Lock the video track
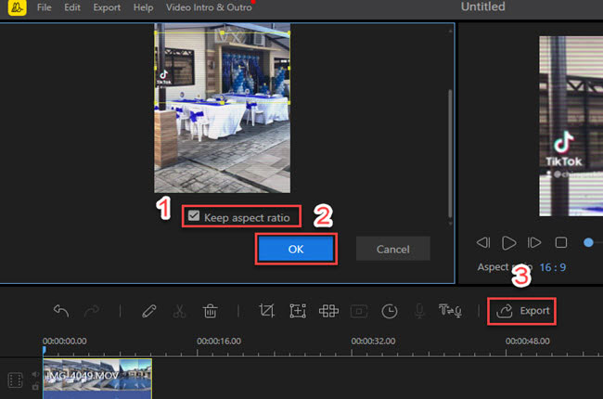 (x=35, y=386)
